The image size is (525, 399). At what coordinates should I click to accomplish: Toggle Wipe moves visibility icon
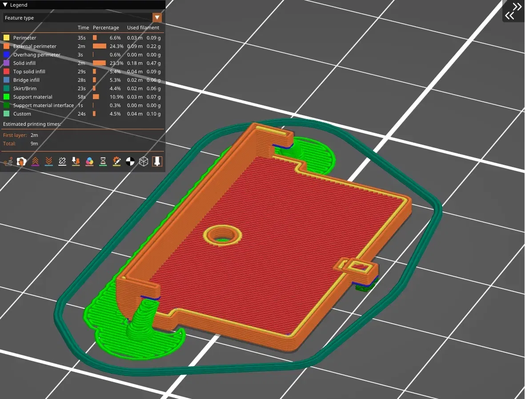[21, 162]
